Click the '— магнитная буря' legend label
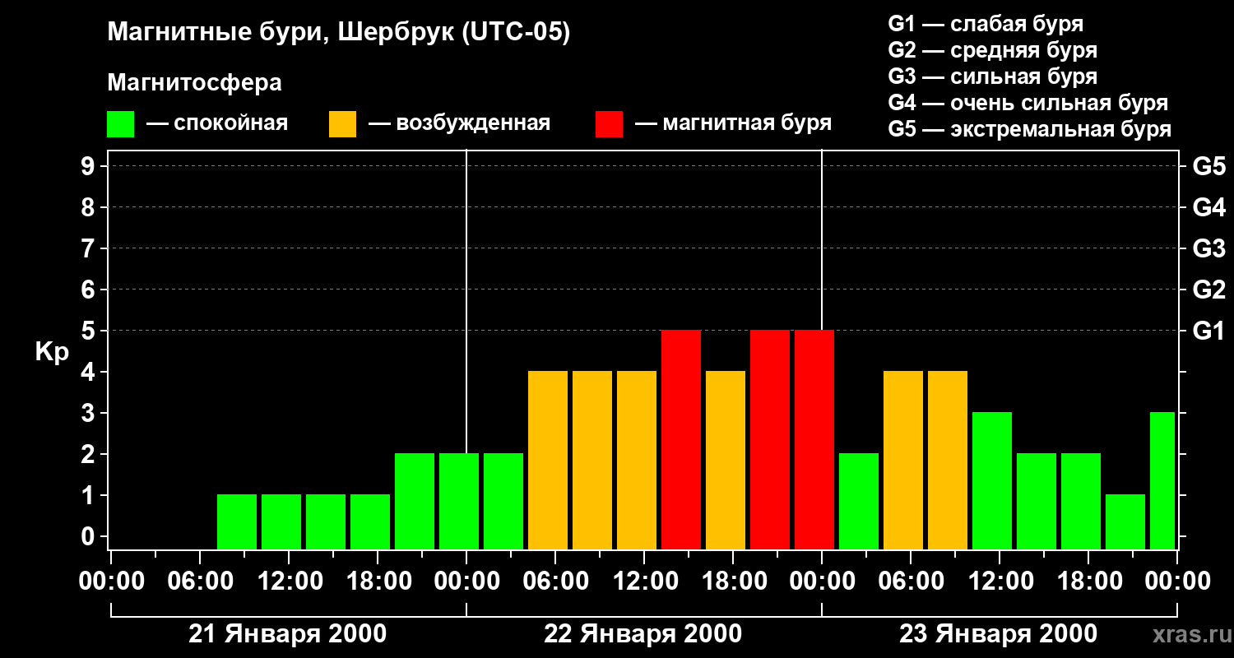This screenshot has width=1234, height=658. click(x=733, y=124)
